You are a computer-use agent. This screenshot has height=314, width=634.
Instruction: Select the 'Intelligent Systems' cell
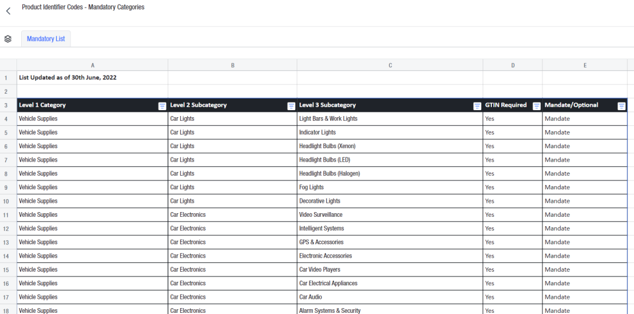tap(390, 228)
